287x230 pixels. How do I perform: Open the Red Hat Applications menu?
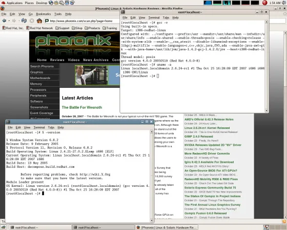pos(12,3)
